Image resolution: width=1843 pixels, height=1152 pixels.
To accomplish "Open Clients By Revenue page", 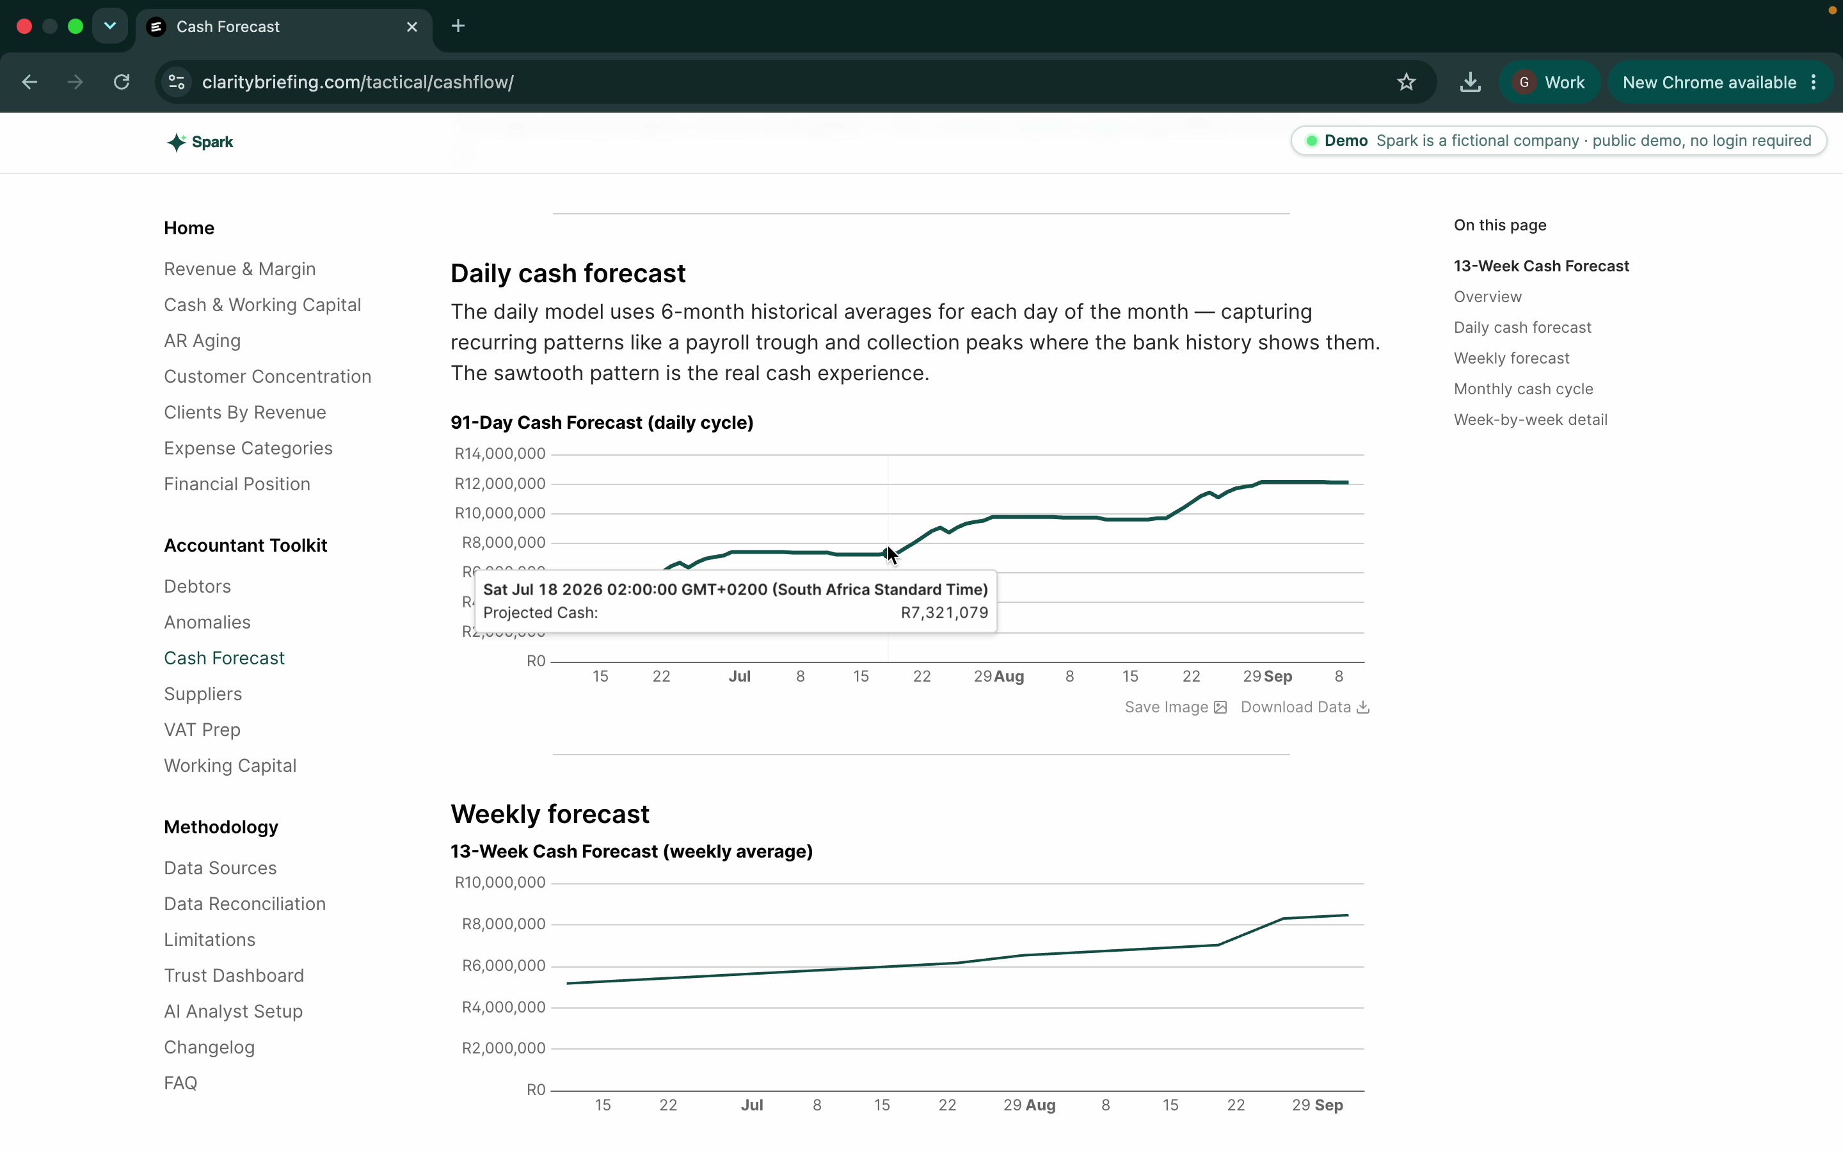I will tap(245, 412).
